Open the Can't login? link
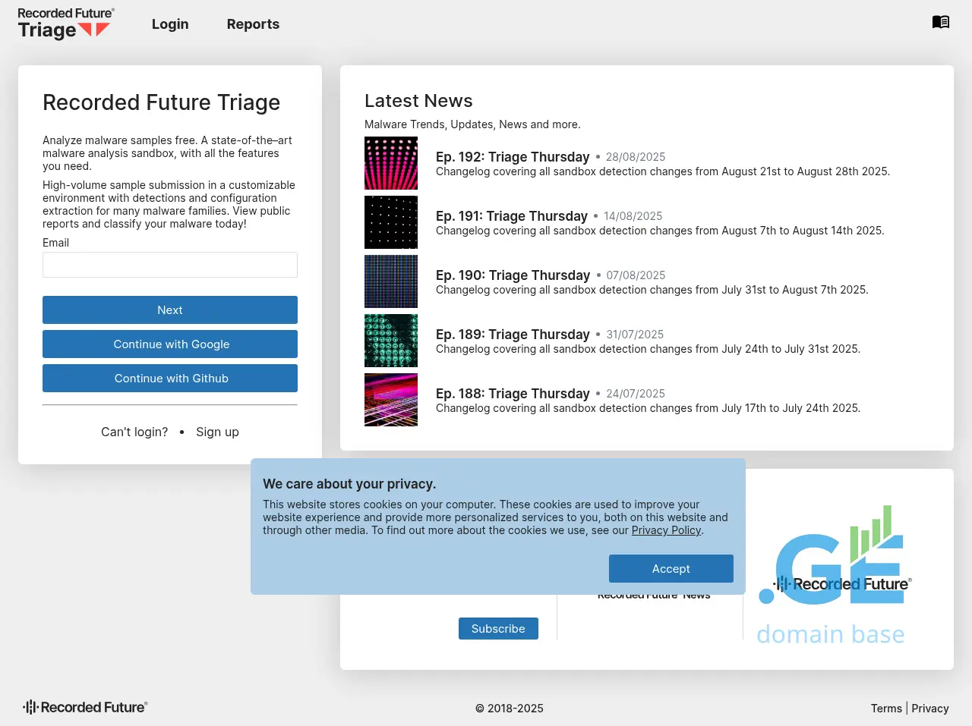 [134, 432]
